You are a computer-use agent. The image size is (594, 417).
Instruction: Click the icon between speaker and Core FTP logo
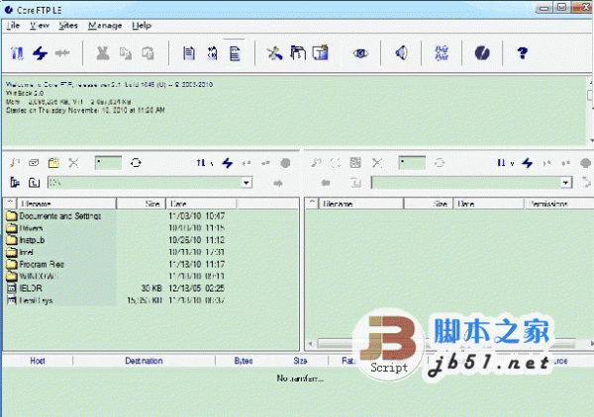click(442, 53)
